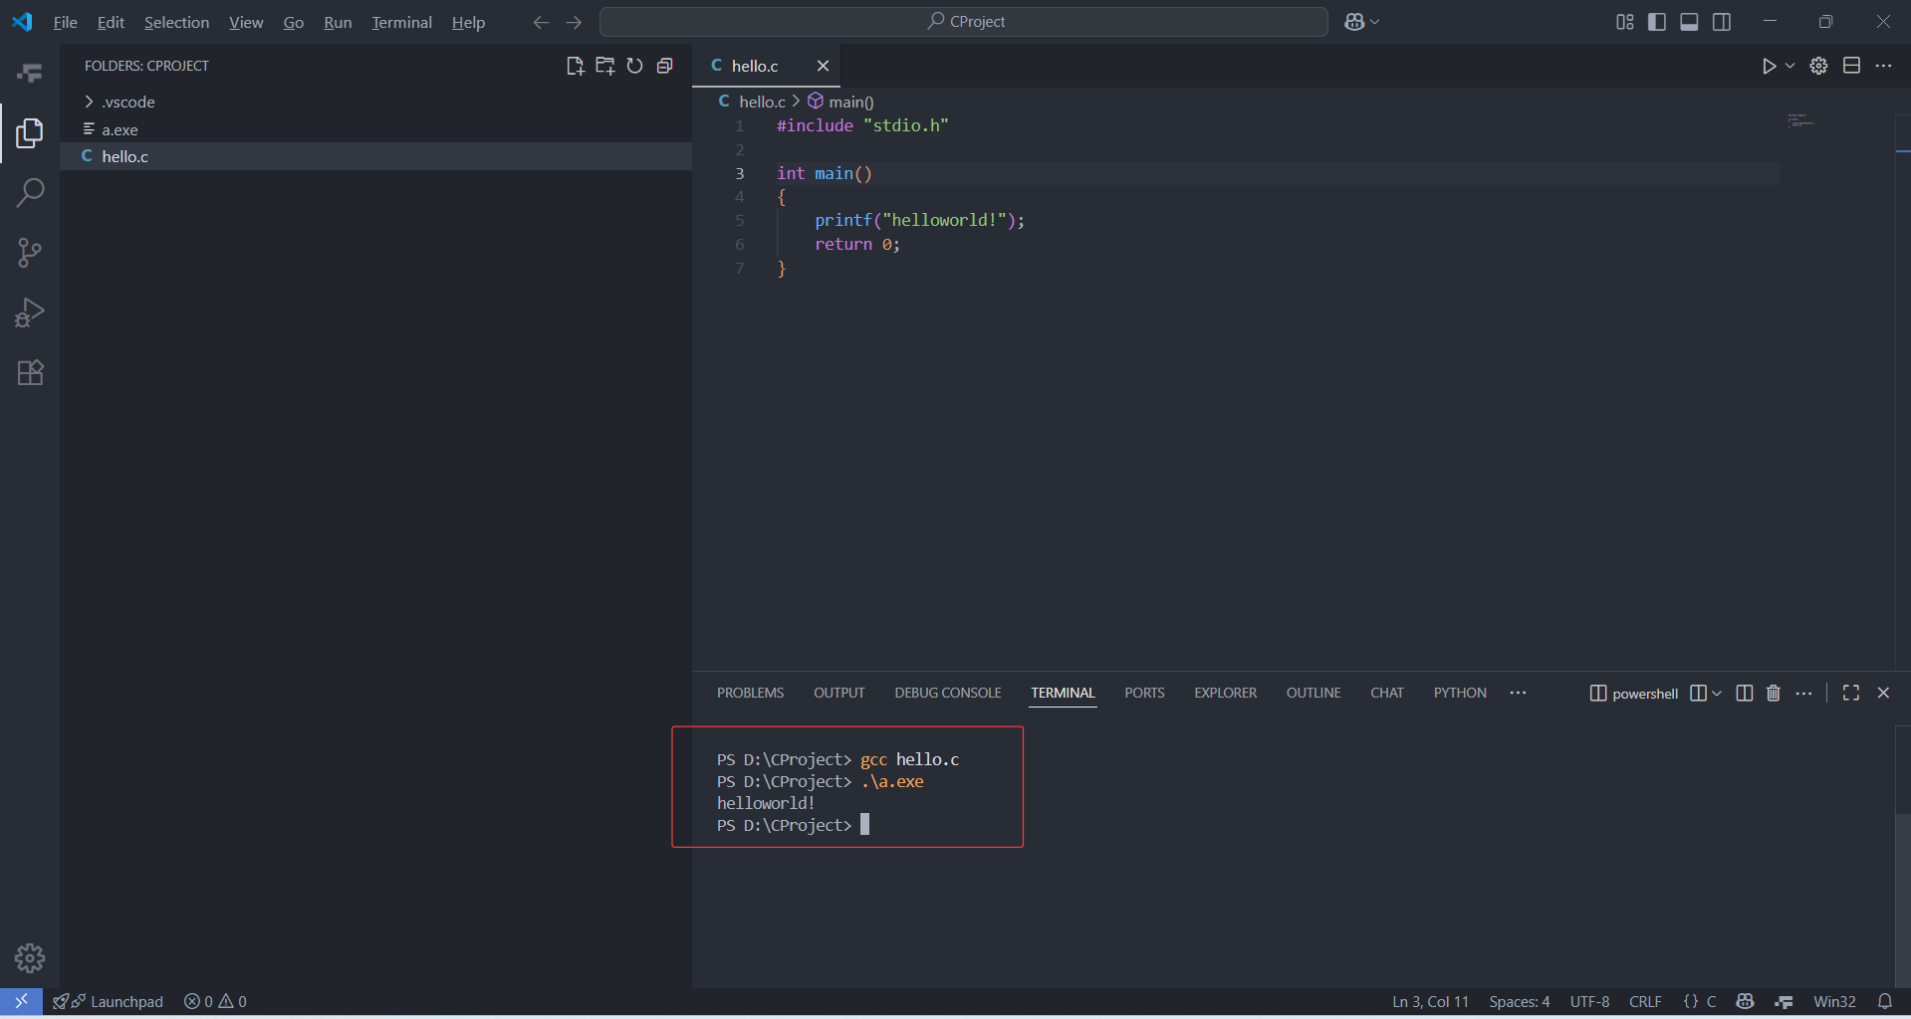
Task: Open editor More Actions ellipsis
Action: coord(1883,66)
